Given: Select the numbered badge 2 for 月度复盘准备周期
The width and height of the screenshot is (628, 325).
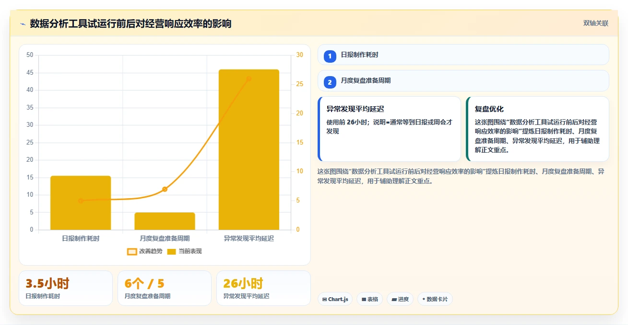Looking at the screenshot, I should [330, 82].
